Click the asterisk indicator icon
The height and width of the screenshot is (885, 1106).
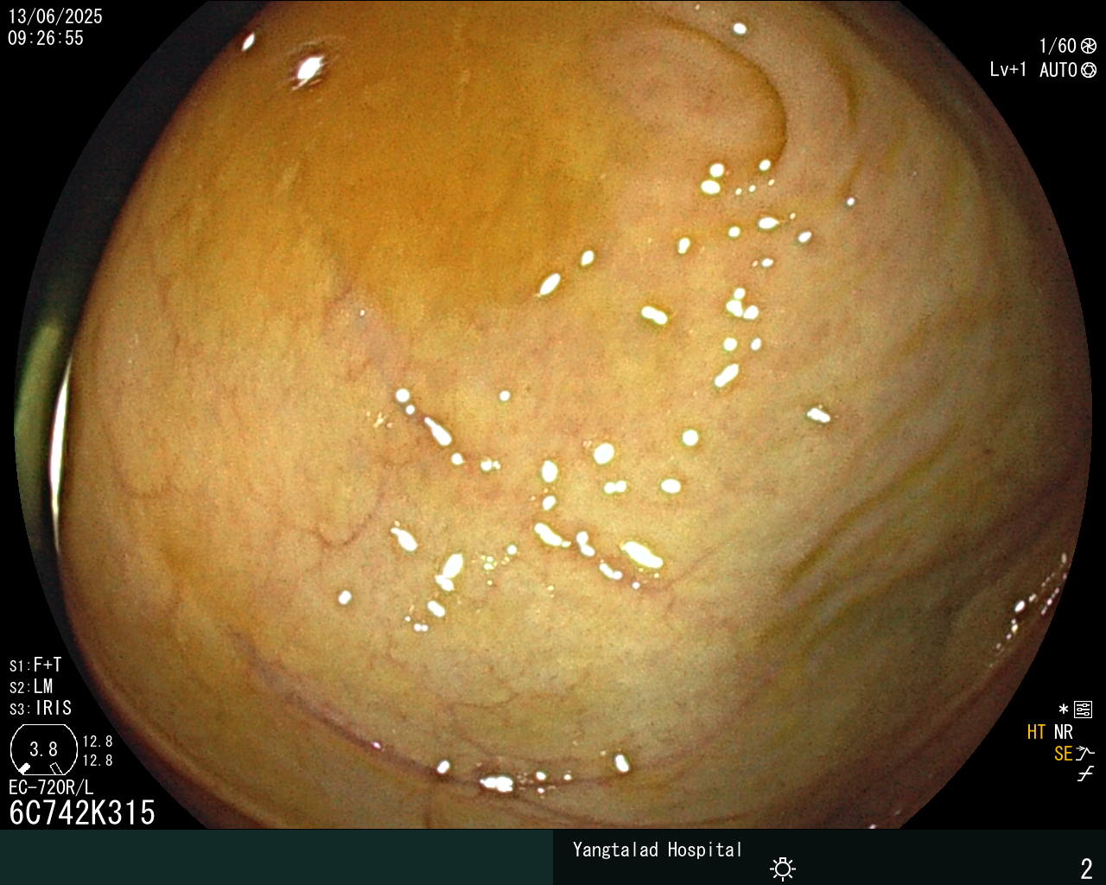tap(1064, 710)
